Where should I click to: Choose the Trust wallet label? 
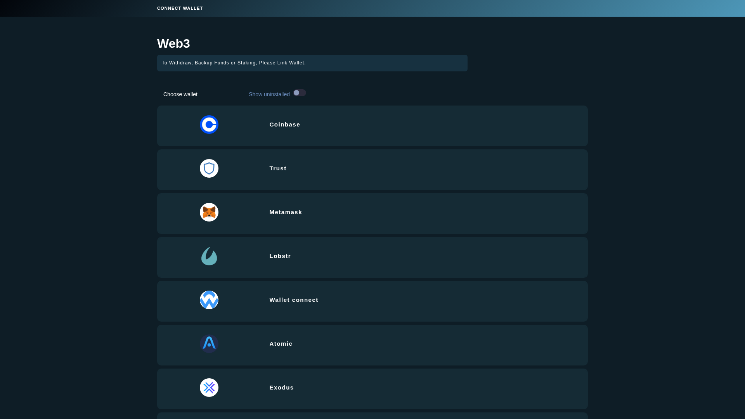click(x=278, y=168)
